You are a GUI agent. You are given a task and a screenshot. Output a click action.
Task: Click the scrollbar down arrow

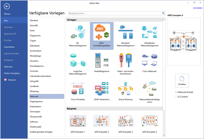(164, 135)
